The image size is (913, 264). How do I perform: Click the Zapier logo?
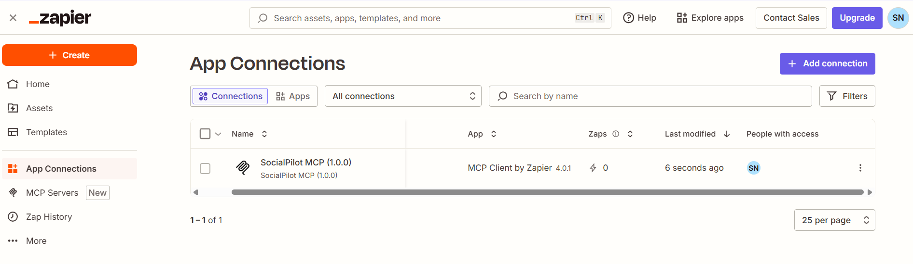click(x=60, y=18)
